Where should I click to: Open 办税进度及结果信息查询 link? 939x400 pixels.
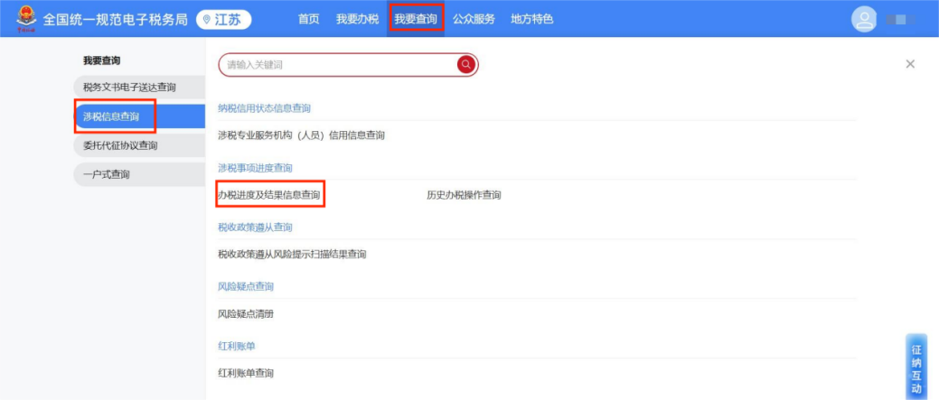[x=268, y=195]
